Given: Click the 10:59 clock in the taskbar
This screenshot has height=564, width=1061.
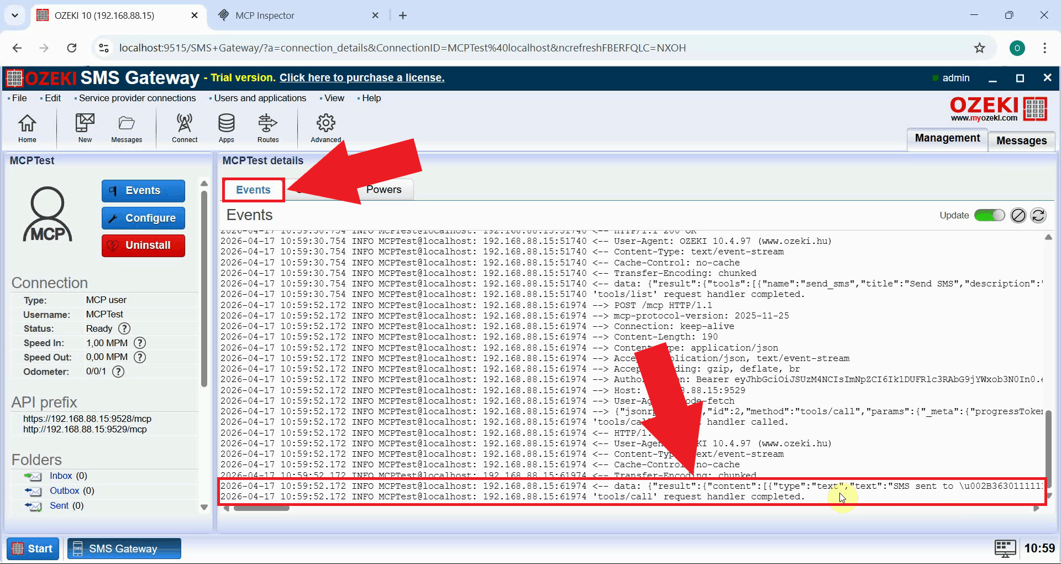Looking at the screenshot, I should (x=1039, y=549).
